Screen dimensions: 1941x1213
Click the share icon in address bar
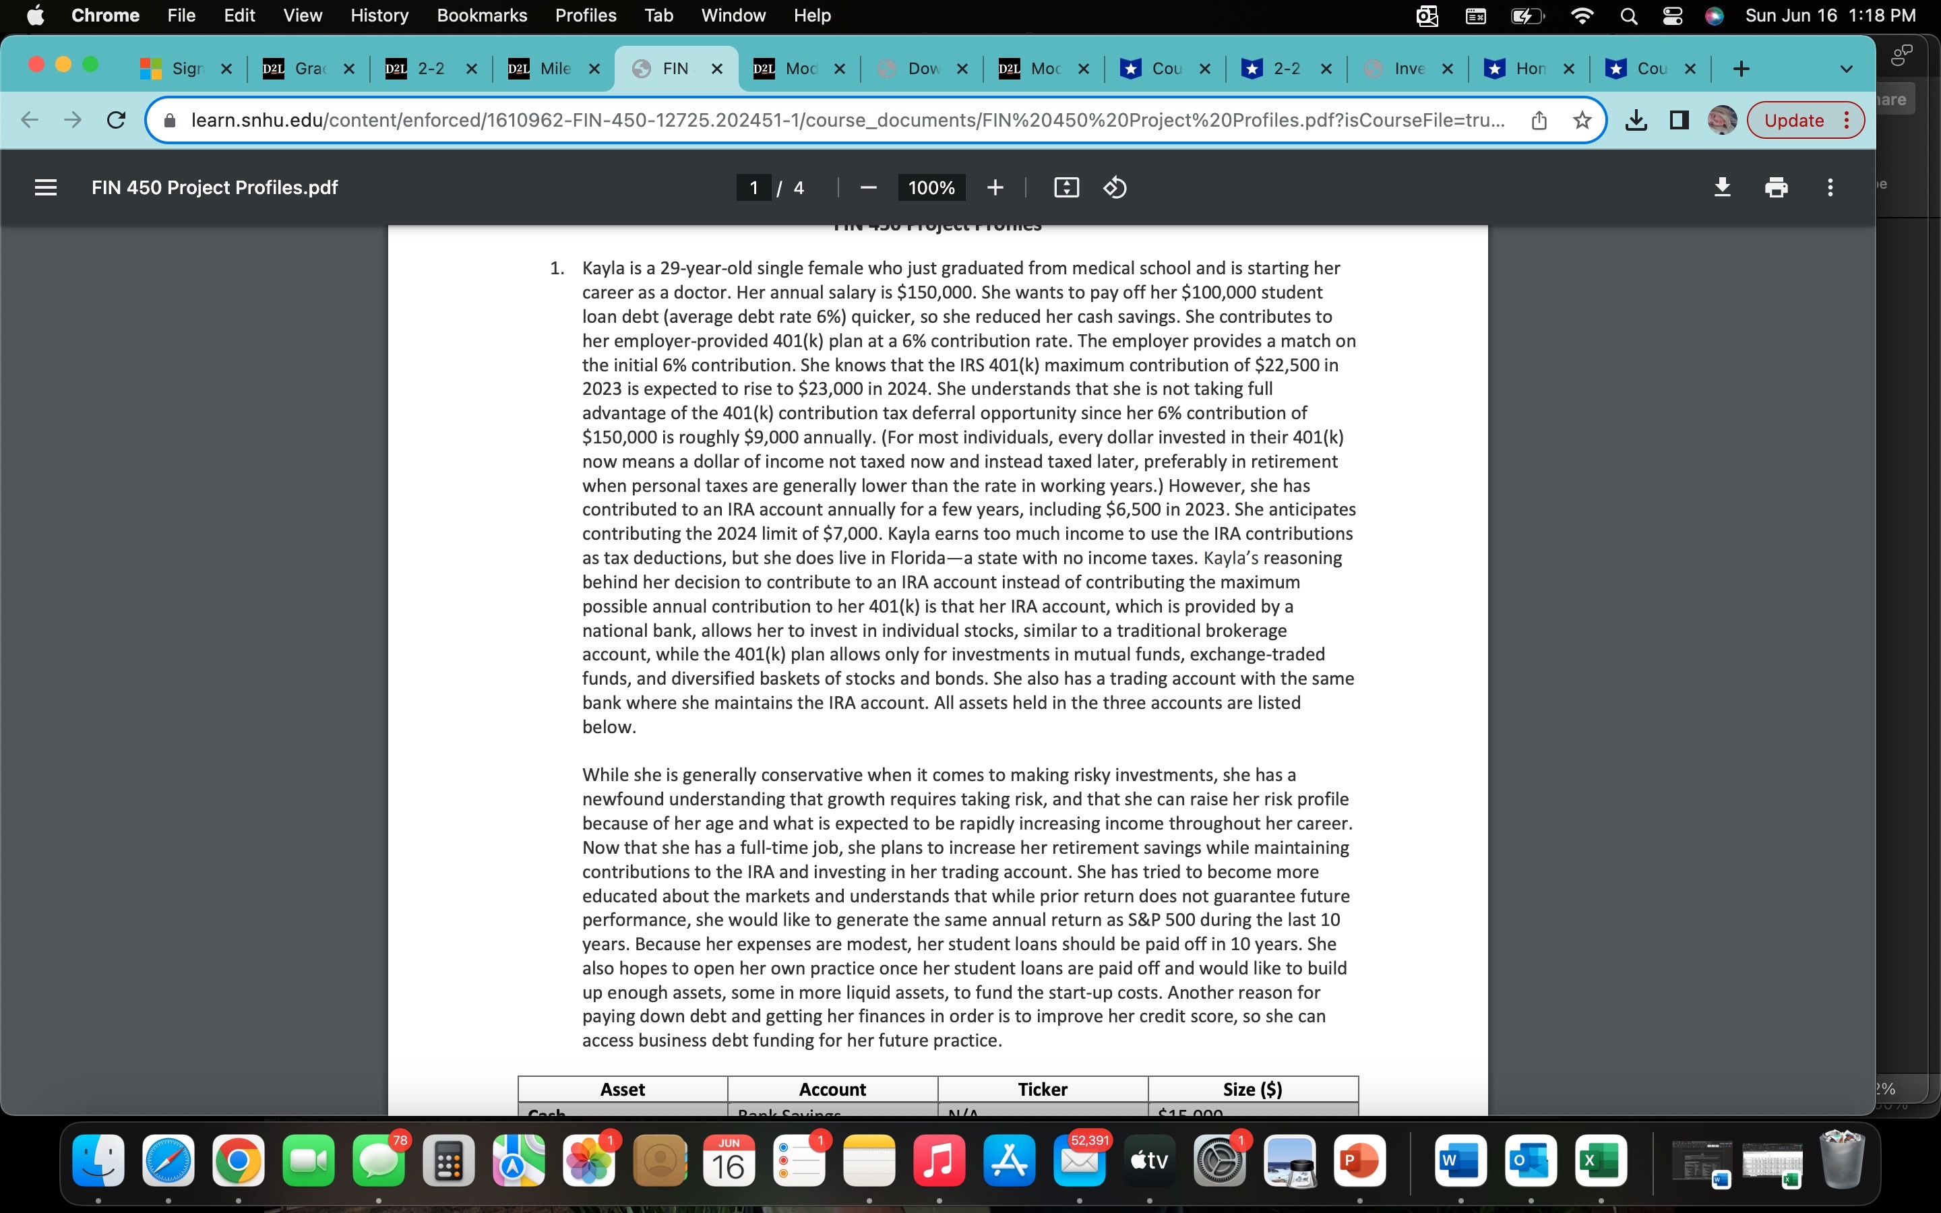1539,121
